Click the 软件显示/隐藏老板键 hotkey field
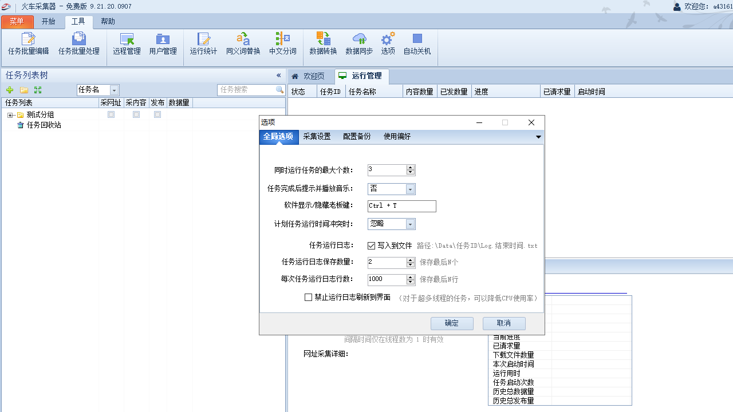 pos(401,206)
